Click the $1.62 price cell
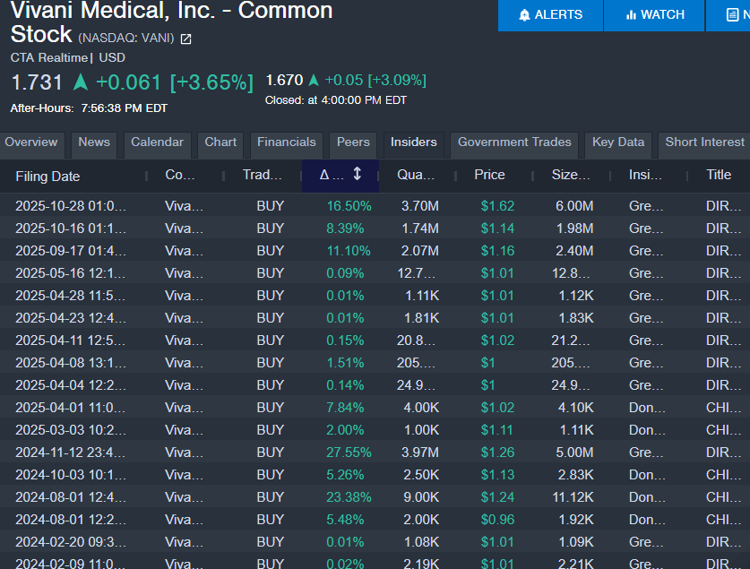This screenshot has width=750, height=569. coord(497,206)
